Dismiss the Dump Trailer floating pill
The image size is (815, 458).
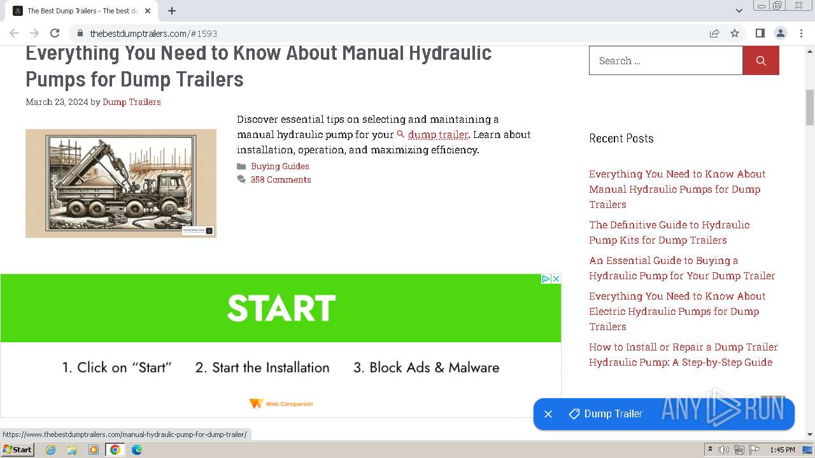[x=548, y=414]
